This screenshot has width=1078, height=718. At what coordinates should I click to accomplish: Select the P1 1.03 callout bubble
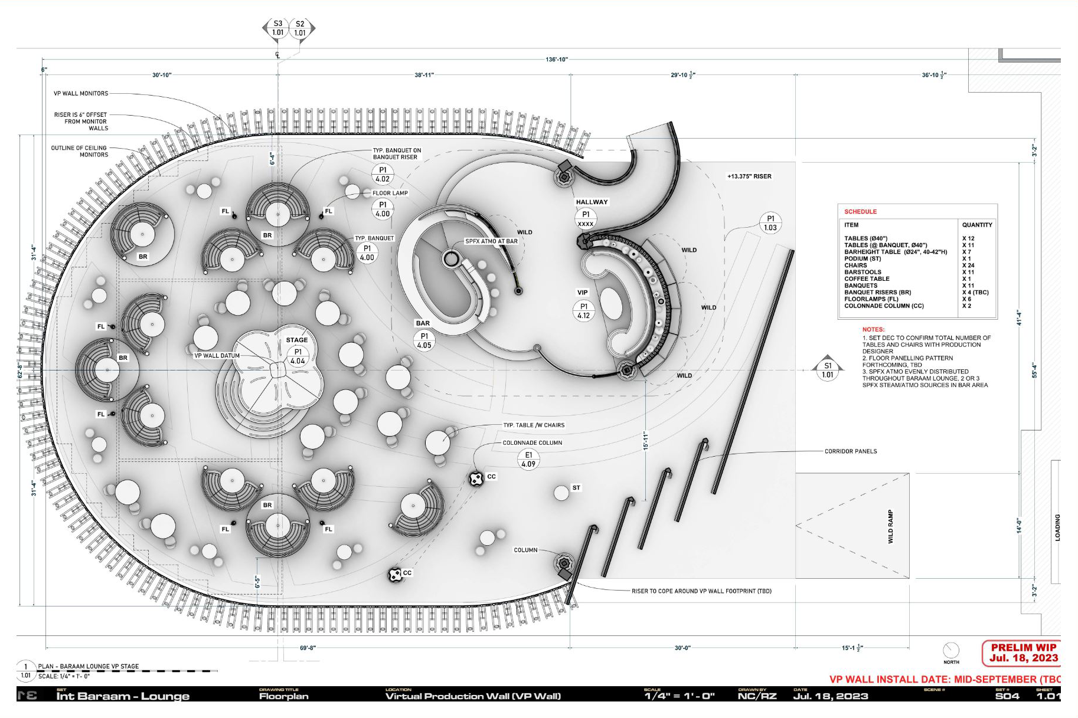[770, 223]
